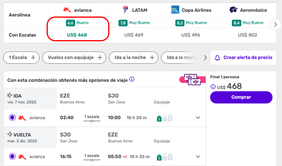Select the Vuelos con equipaje filter
The height and width of the screenshot is (166, 282).
(75, 57)
